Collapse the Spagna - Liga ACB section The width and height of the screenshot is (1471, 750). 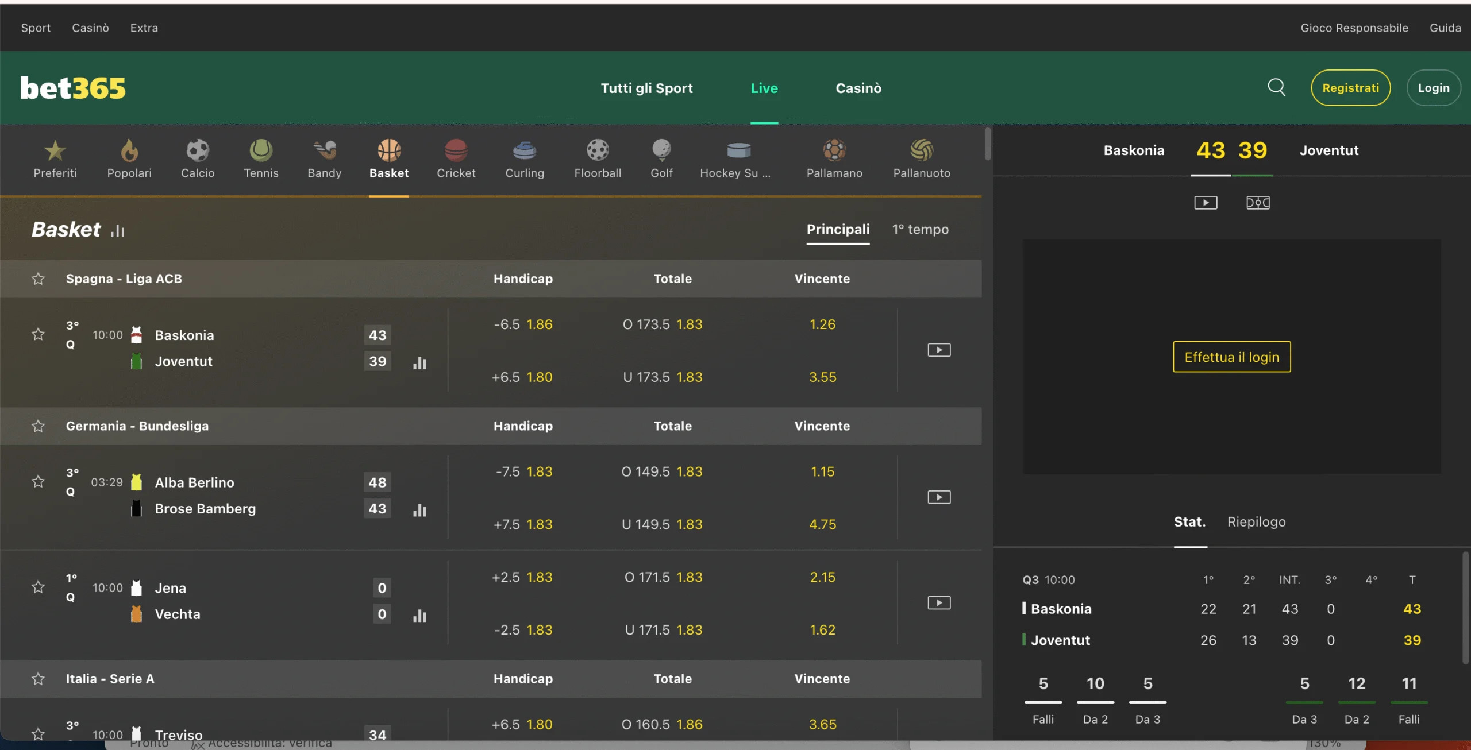pos(124,279)
